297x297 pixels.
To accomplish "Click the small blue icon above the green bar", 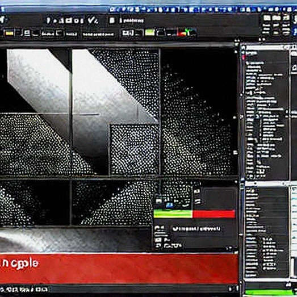I will click(169, 205).
